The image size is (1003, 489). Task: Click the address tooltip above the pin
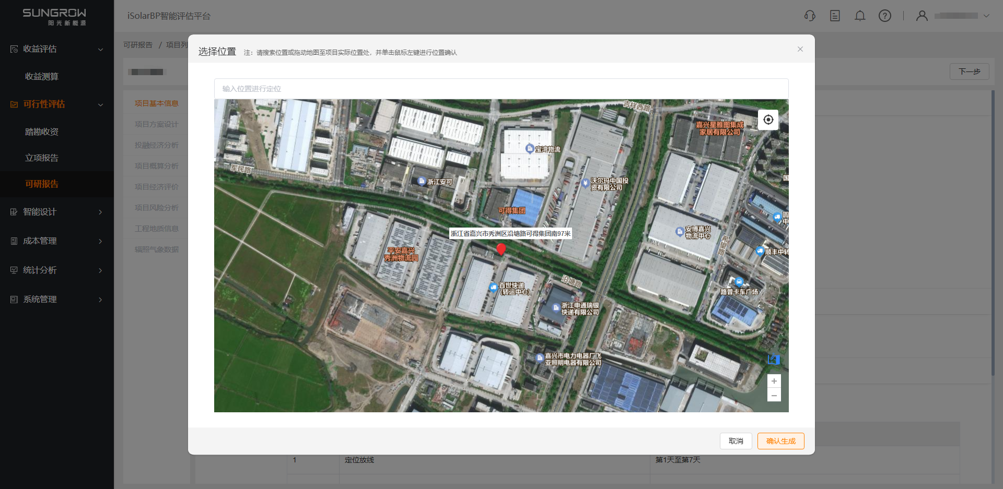tap(510, 233)
